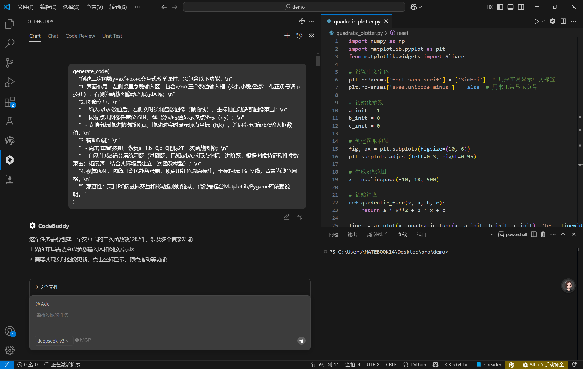Edit the prompt with pencil icon
583x369 pixels.
pos(286,217)
